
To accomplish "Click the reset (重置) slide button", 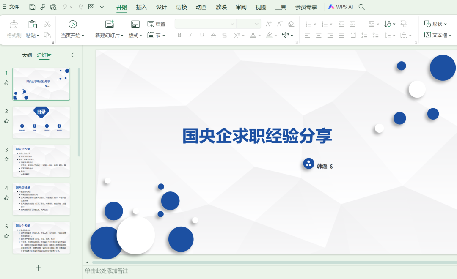I will (157, 24).
